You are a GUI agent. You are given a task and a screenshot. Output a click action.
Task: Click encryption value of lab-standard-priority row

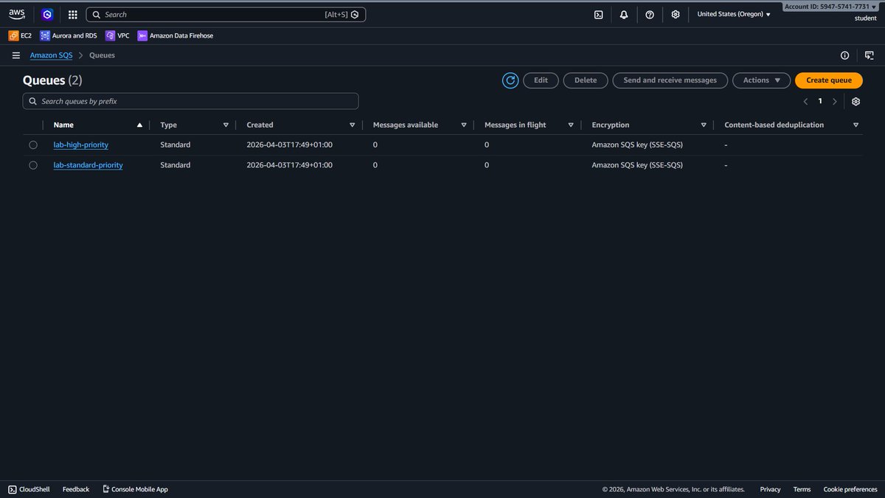click(x=637, y=165)
